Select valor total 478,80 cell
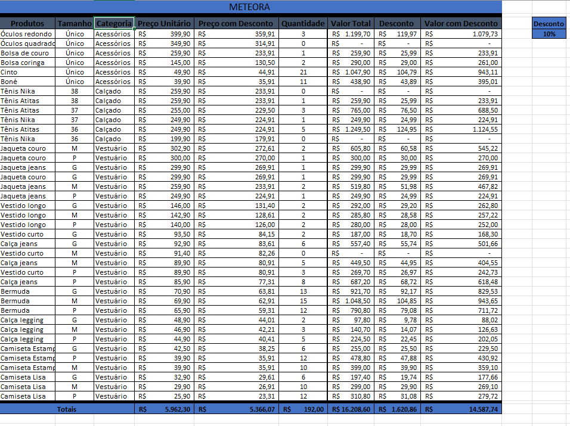The image size is (570, 426). tap(351, 358)
